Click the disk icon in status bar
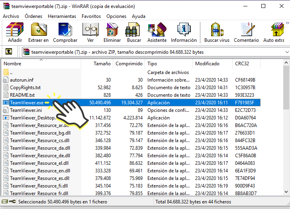The width and height of the screenshot is (290, 209). (5, 201)
